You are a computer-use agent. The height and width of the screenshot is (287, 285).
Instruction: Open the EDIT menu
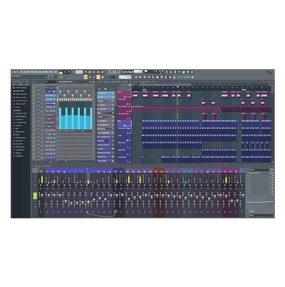[x=25, y=72]
